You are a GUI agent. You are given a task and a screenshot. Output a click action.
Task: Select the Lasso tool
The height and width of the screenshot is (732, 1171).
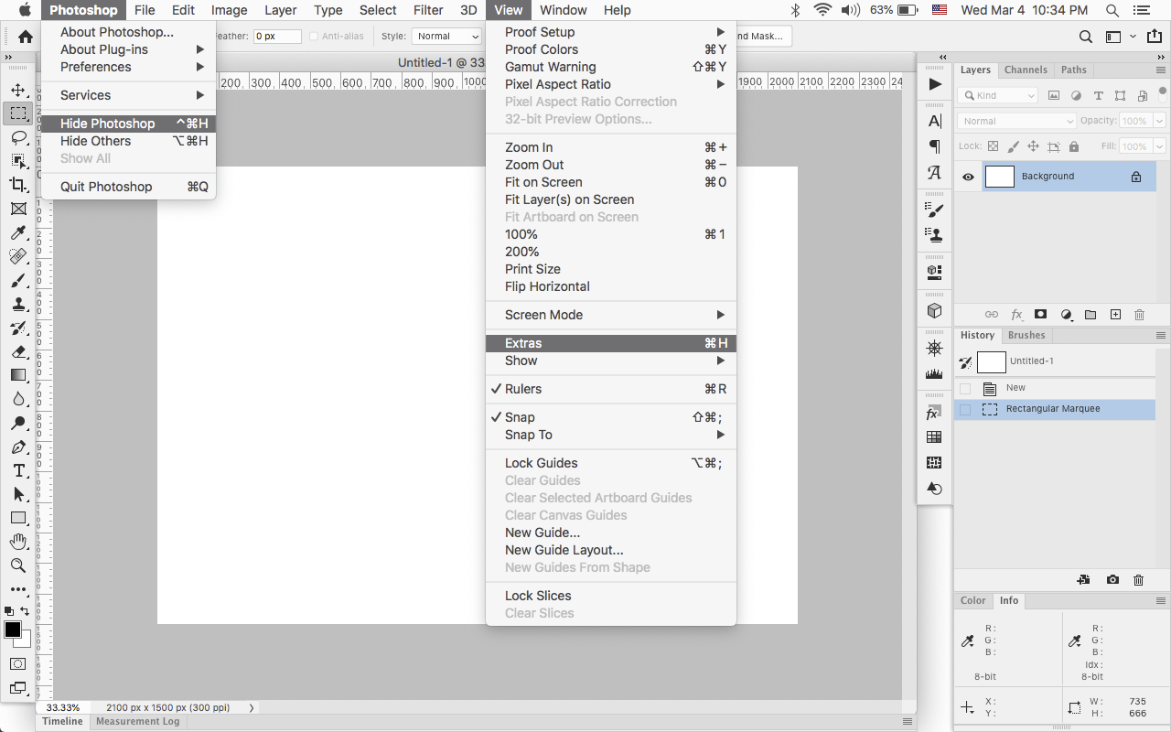pyautogui.click(x=17, y=137)
